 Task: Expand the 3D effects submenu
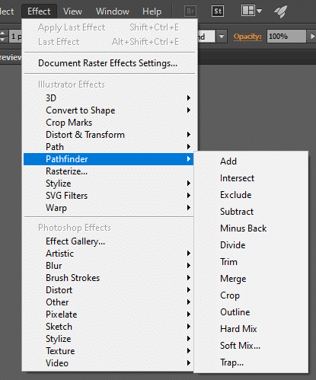point(108,98)
